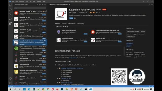Open feedback icon in status bar
The image size is (162, 91).
[149, 86]
